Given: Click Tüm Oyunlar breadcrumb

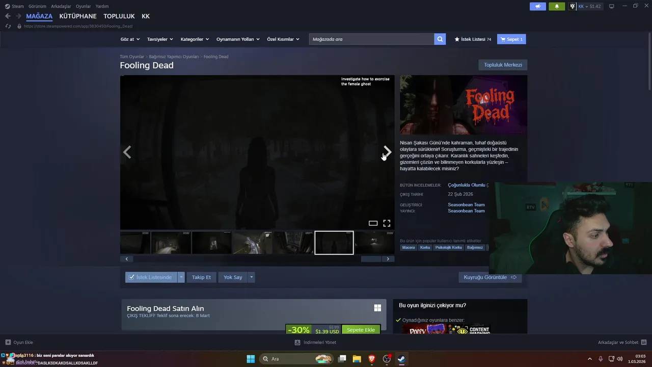Looking at the screenshot, I should tap(132, 57).
